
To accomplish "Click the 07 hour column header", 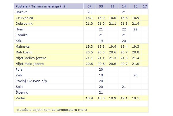I will click(89, 6).
